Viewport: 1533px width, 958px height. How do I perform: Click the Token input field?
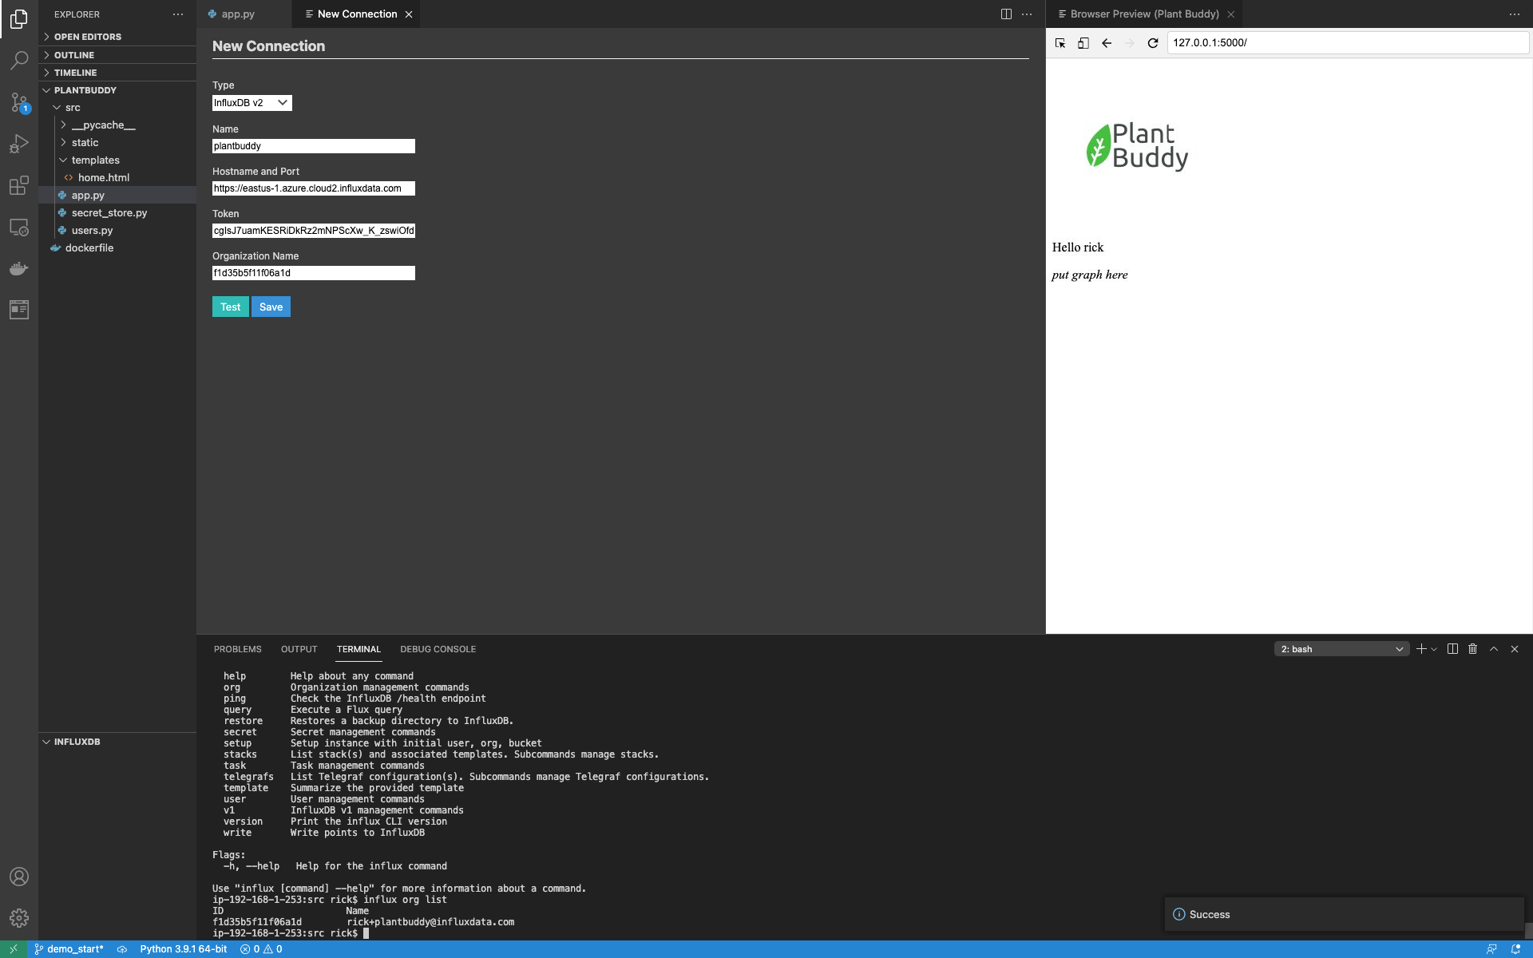point(312,231)
